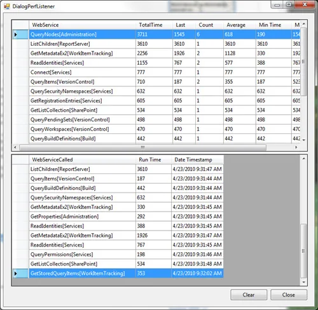This screenshot has height=310, width=318.
Task: Click timestamp 4/23/2010 9:31:46 AM
Action: (197, 254)
